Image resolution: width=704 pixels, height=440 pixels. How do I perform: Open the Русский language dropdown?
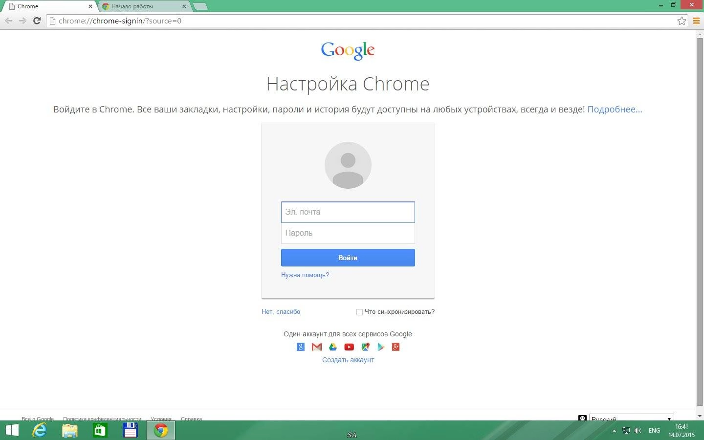tap(631, 418)
